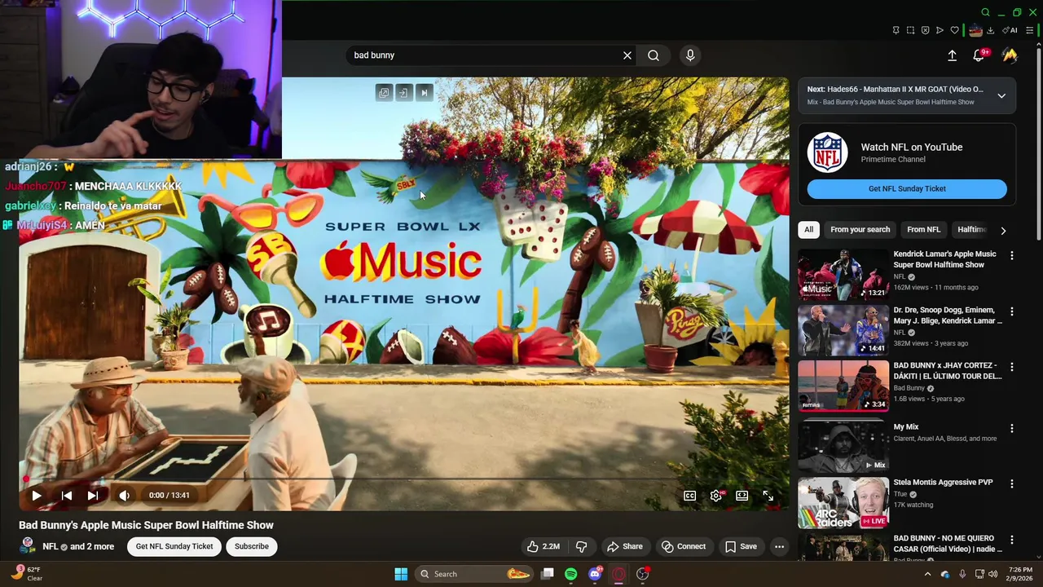Like the video (2.2M)
The height and width of the screenshot is (587, 1043).
543,546
